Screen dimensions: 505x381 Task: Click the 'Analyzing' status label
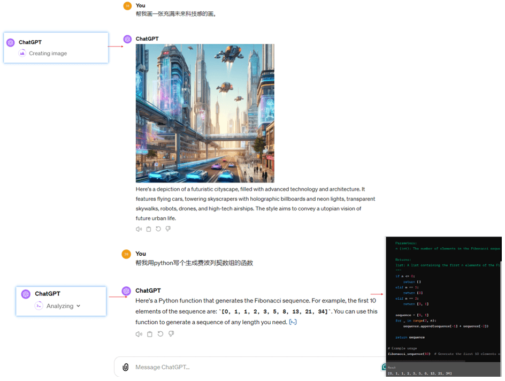(60, 306)
